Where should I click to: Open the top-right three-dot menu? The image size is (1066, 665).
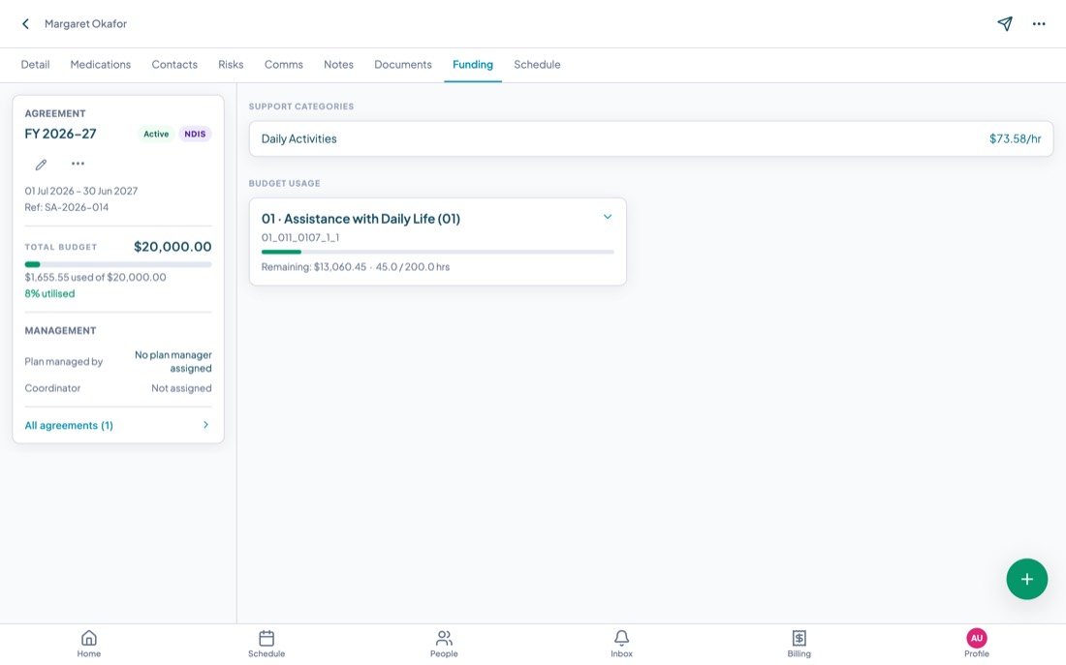[x=1039, y=24]
